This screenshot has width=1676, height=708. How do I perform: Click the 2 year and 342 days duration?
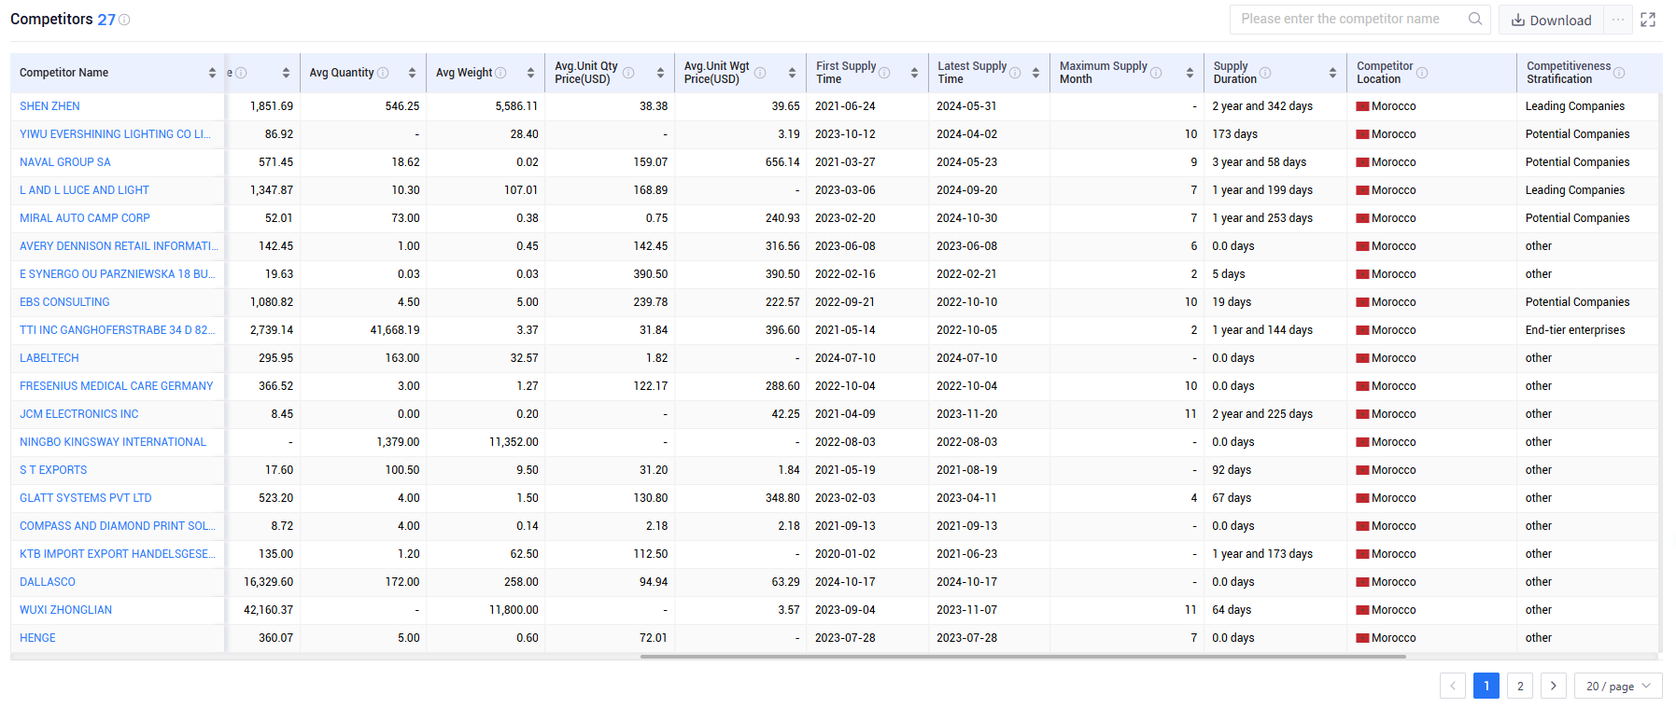click(1262, 106)
